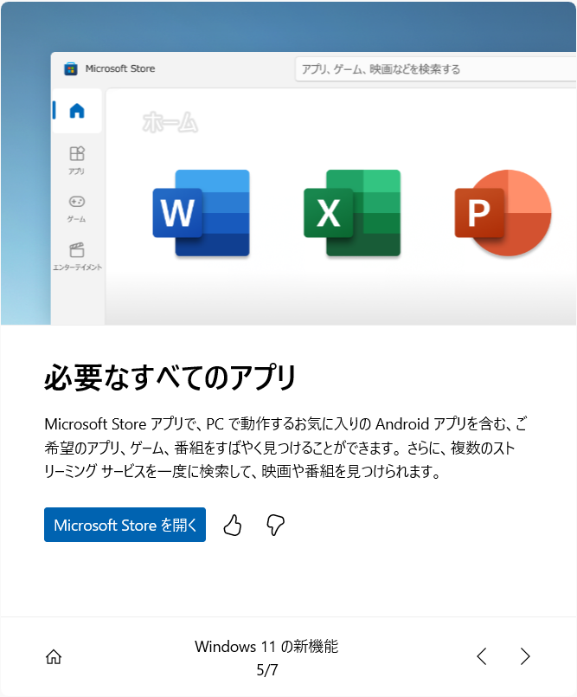
Task: Open Microsoft Store を開く button
Action: coord(125,525)
